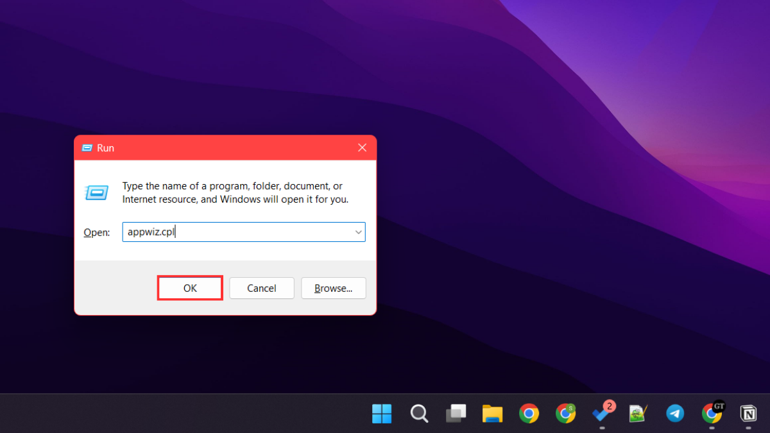The height and width of the screenshot is (433, 770).
Task: Open Google Chrome from the taskbar
Action: [x=529, y=414]
